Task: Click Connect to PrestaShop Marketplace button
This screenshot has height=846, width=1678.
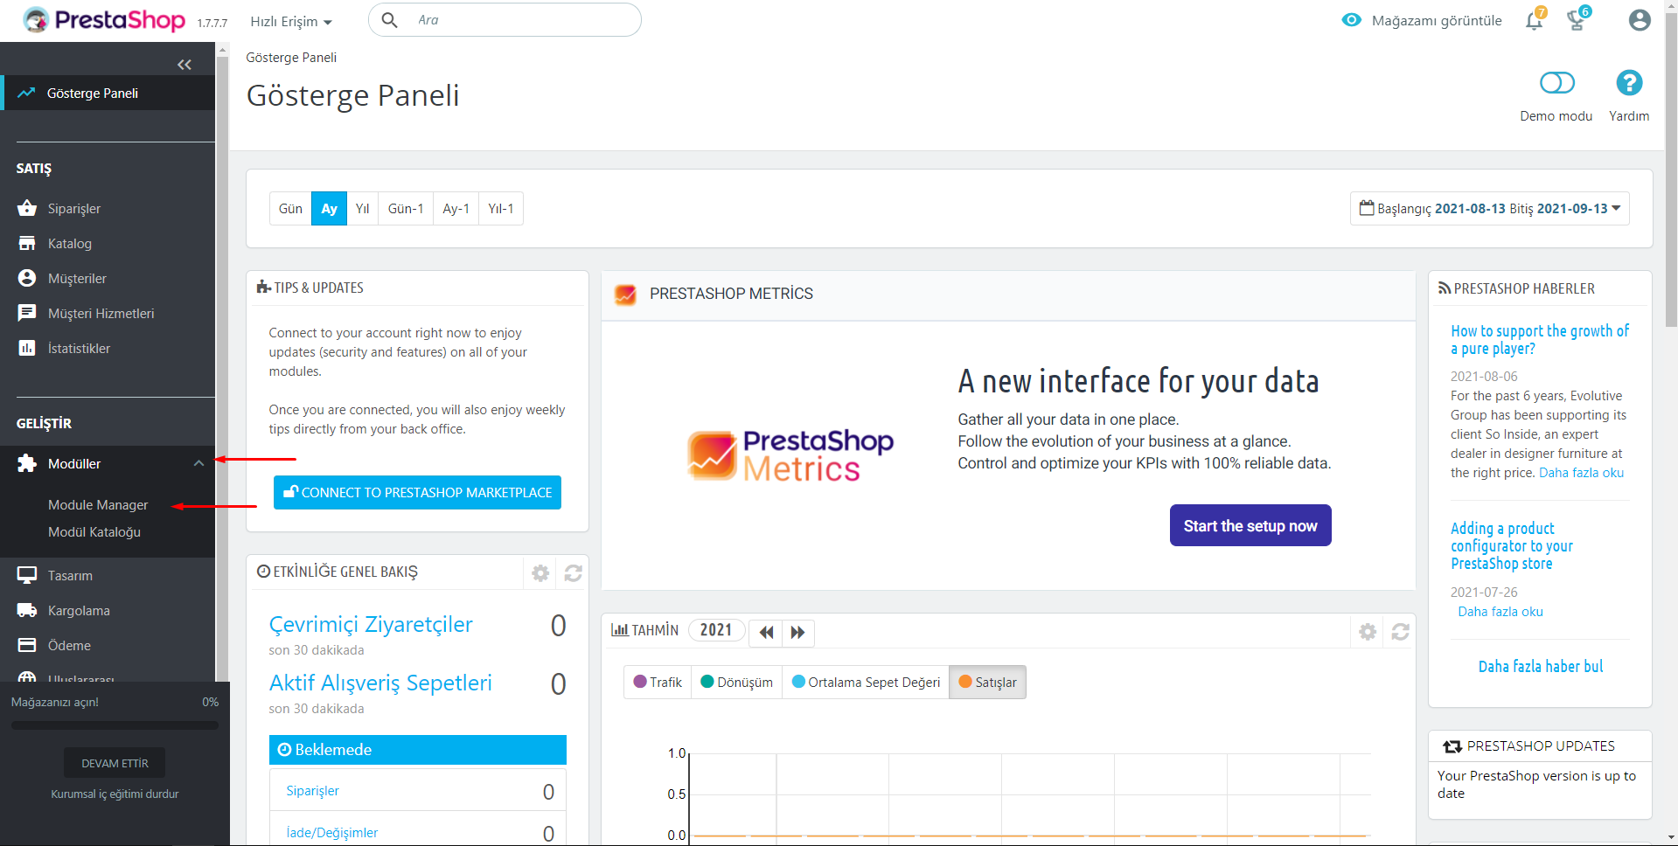Action: (417, 493)
